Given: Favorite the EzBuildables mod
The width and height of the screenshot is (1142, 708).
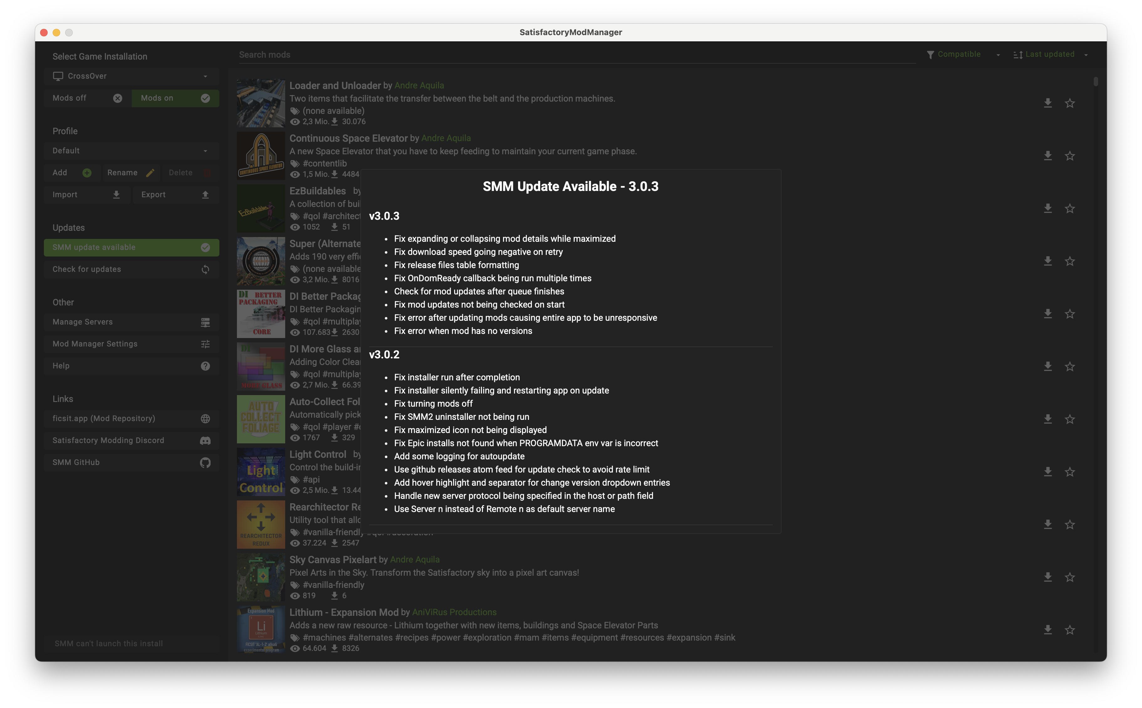Looking at the screenshot, I should 1070,209.
